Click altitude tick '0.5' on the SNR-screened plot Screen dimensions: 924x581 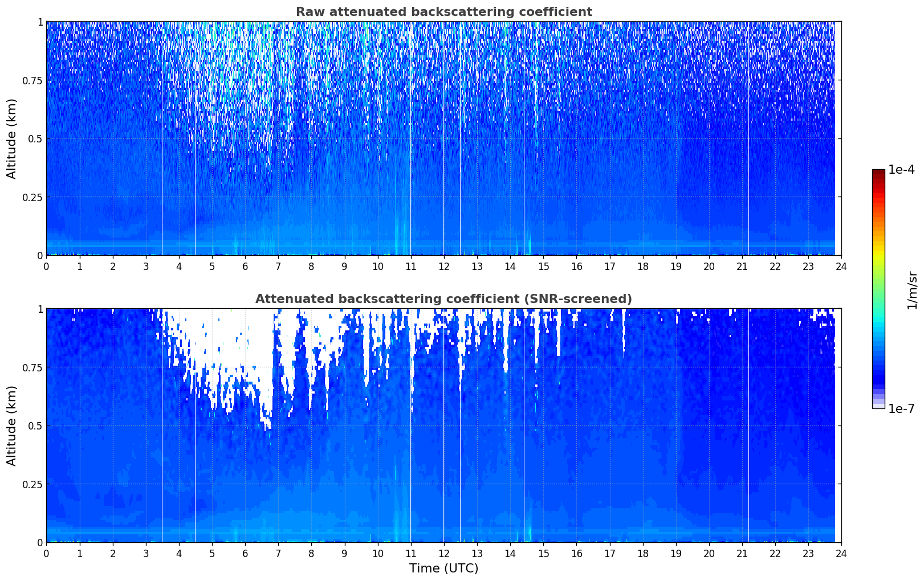click(35, 425)
